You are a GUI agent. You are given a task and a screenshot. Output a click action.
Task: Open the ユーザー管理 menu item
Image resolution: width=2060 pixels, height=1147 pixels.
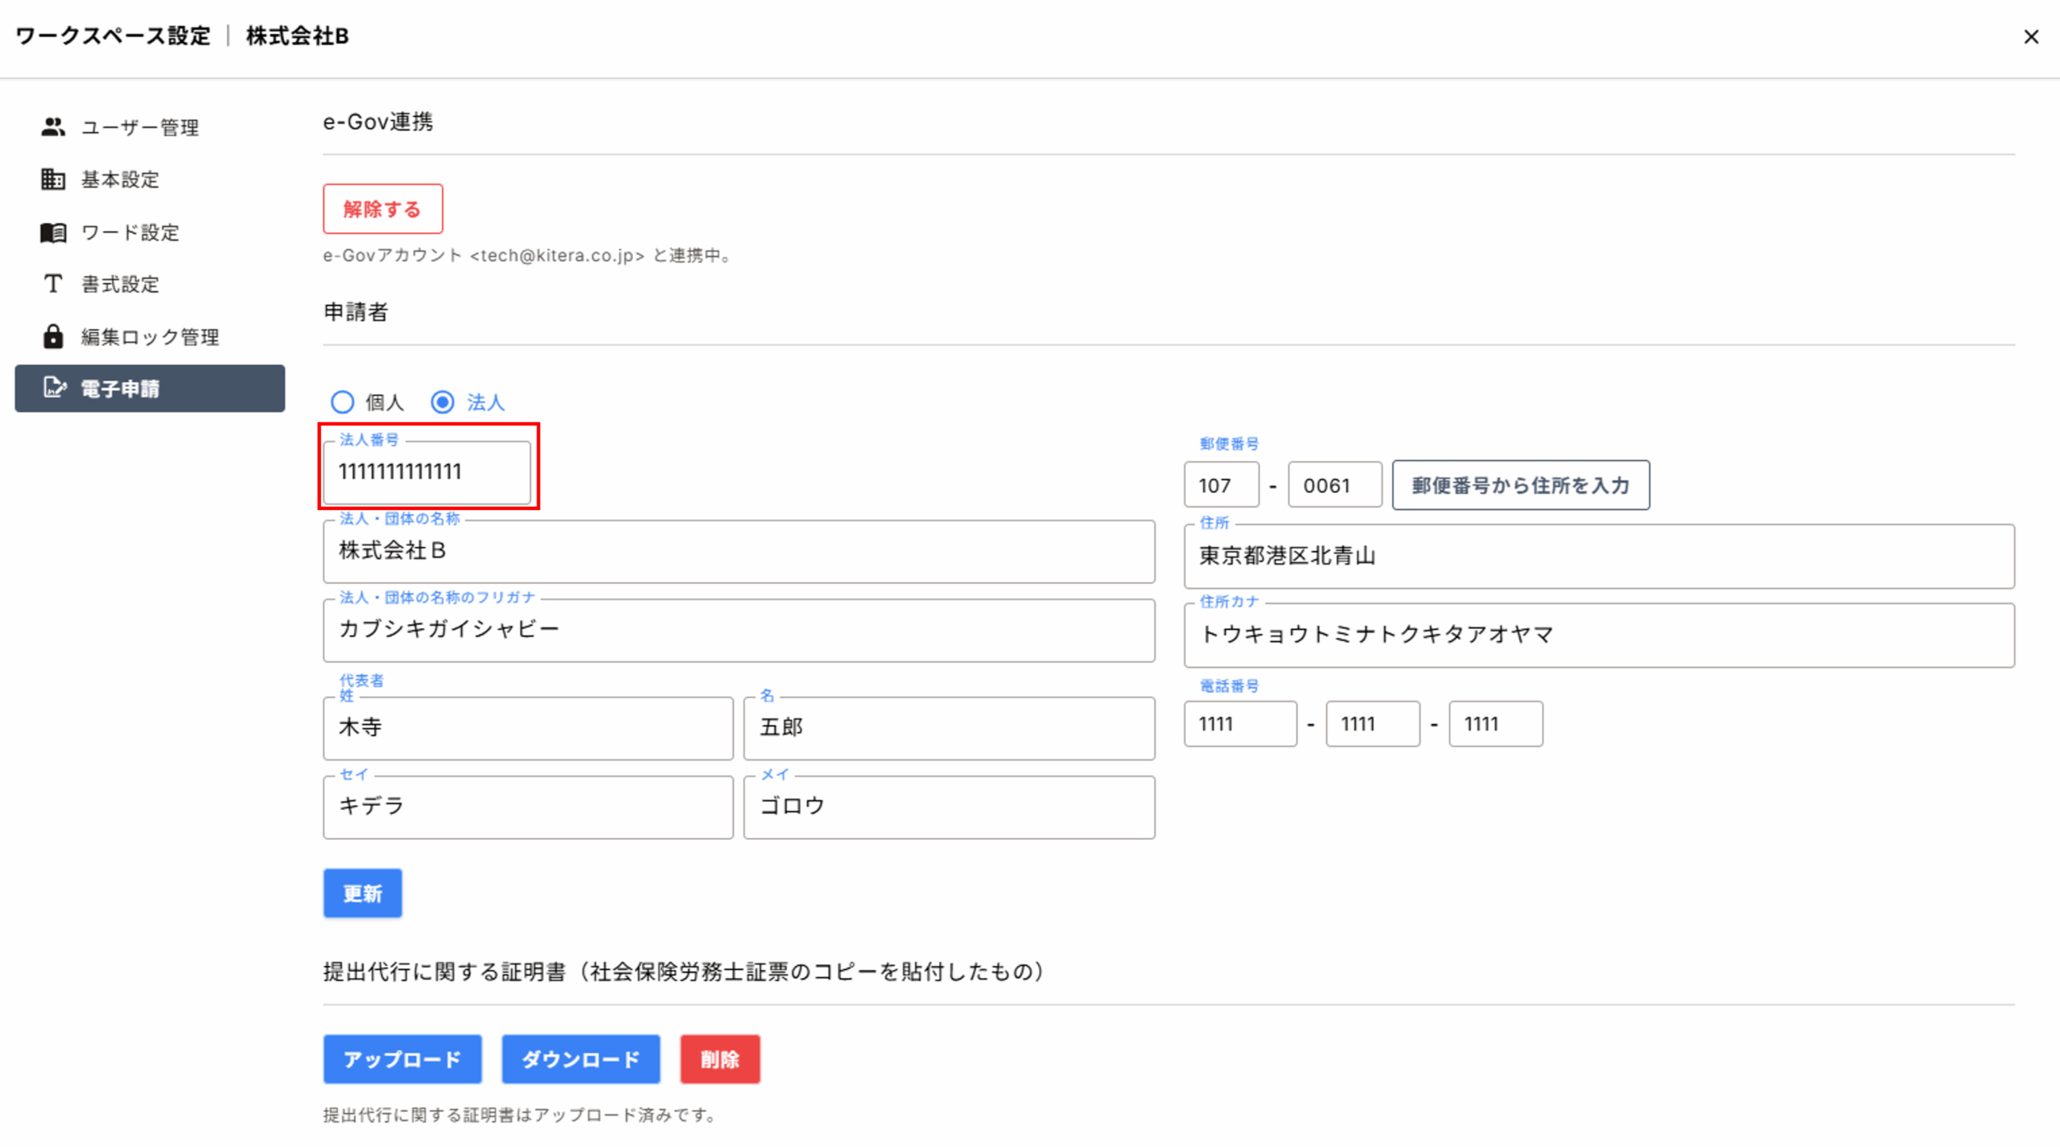140,127
